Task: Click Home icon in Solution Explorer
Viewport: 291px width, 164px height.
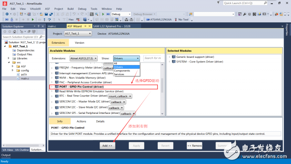Action: point(15,31)
